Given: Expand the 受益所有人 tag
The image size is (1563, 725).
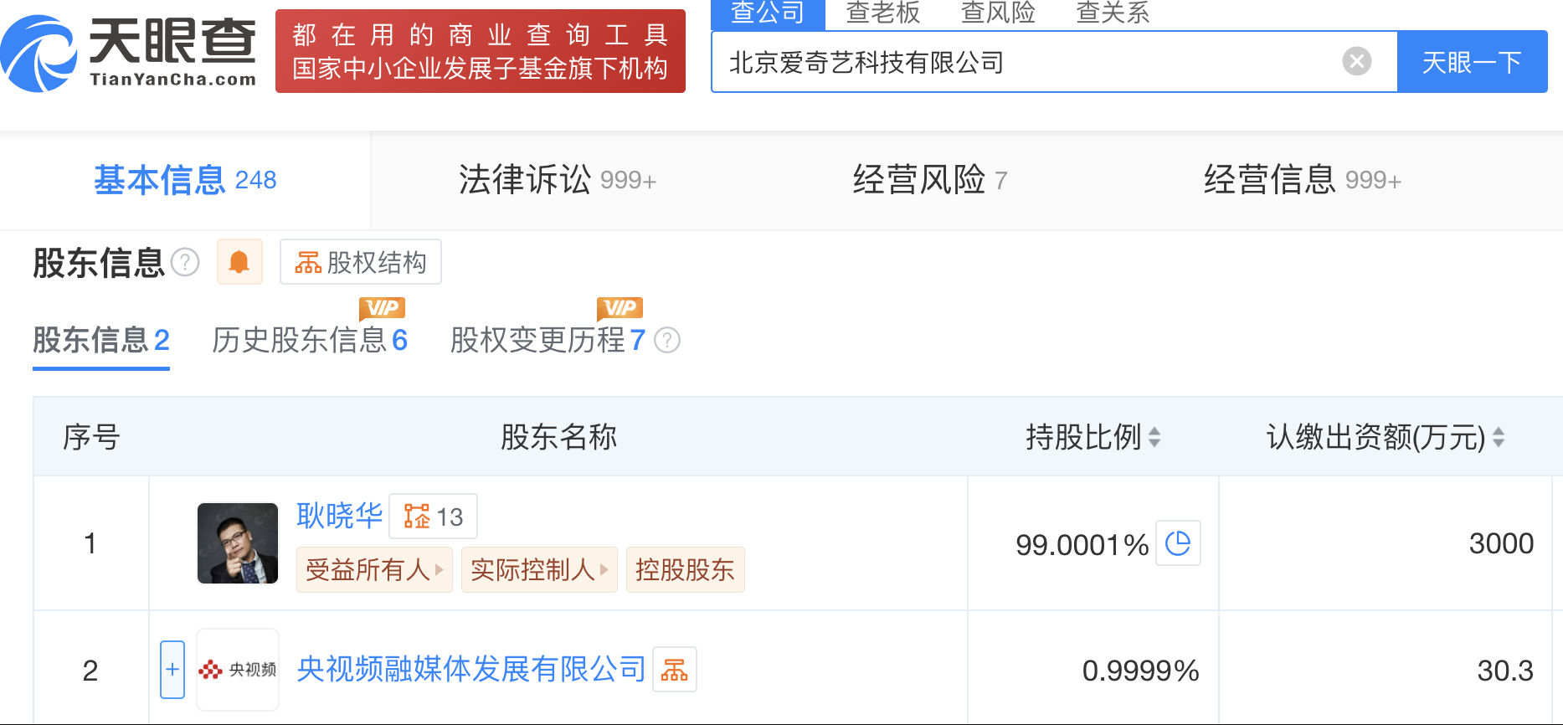Looking at the screenshot, I should (374, 570).
